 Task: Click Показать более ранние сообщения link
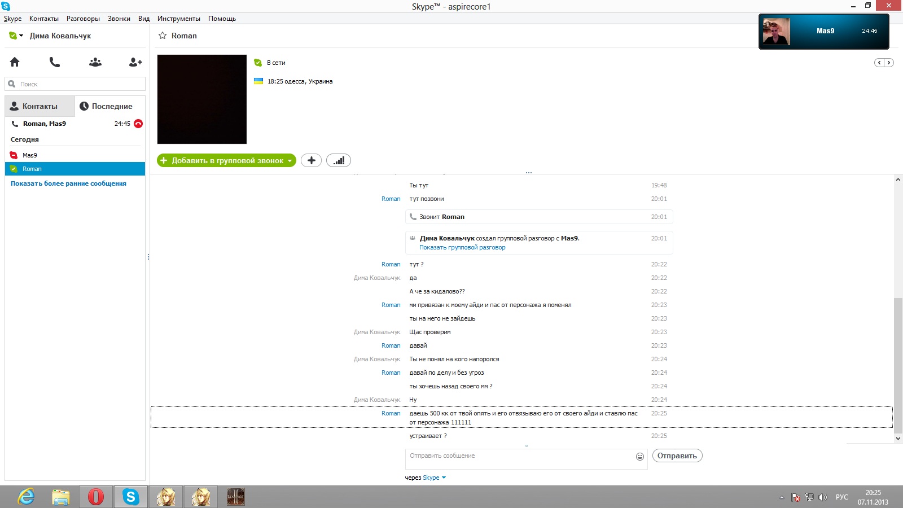[68, 183]
